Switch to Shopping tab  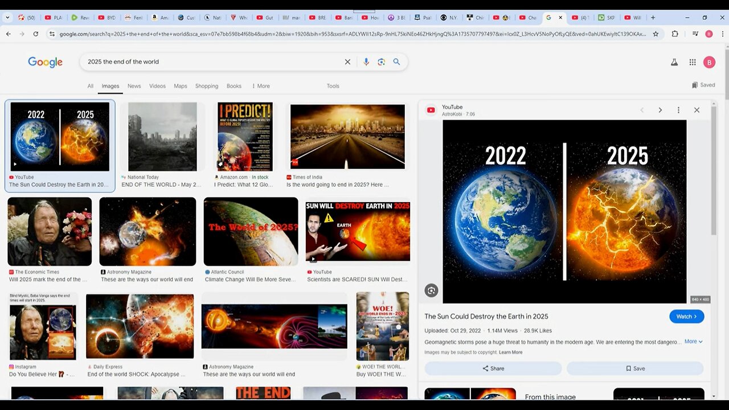click(x=207, y=86)
